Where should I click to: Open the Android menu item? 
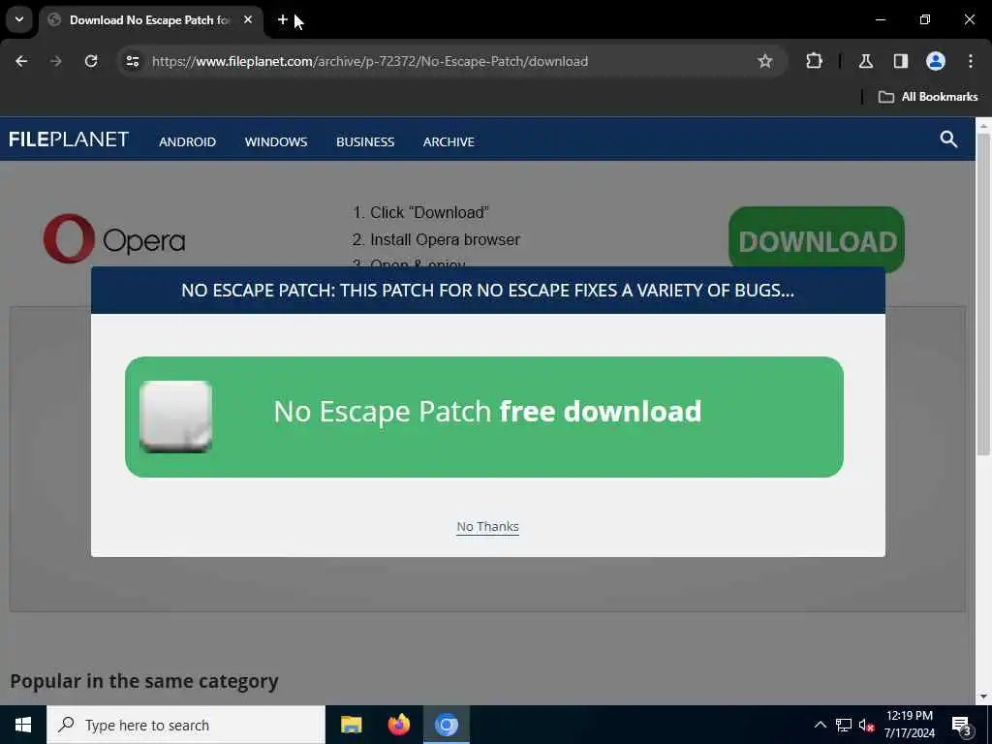click(x=187, y=141)
